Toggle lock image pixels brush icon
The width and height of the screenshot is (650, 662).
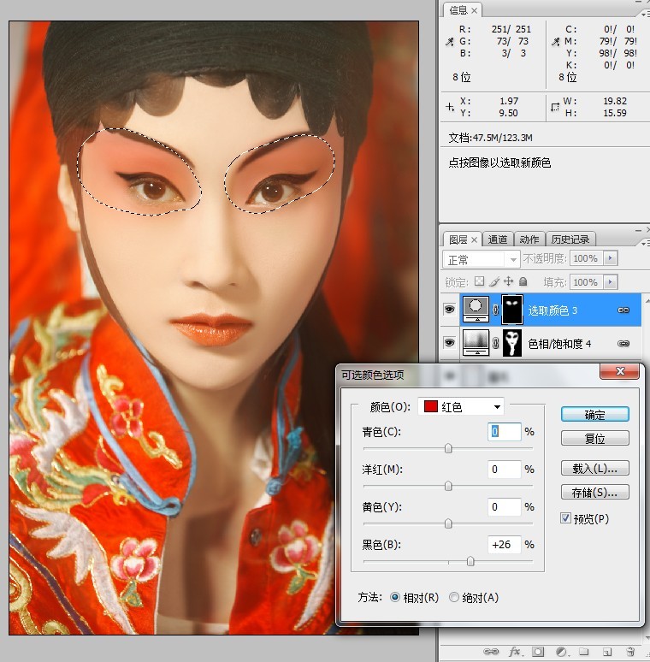[494, 281]
